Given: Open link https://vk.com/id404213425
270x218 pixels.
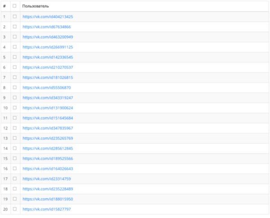Looking at the screenshot, I should point(48,17).
